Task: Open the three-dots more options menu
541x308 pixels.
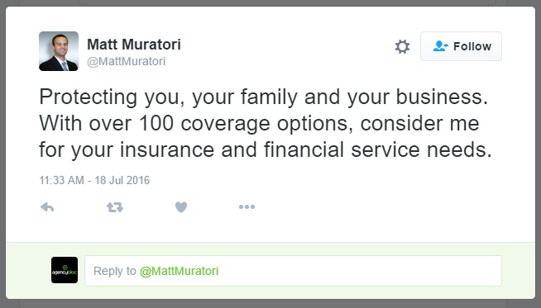Action: (247, 206)
